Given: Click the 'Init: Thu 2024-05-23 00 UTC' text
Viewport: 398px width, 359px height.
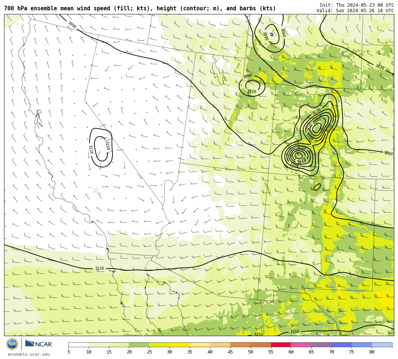Looking at the screenshot, I should coord(357,5).
